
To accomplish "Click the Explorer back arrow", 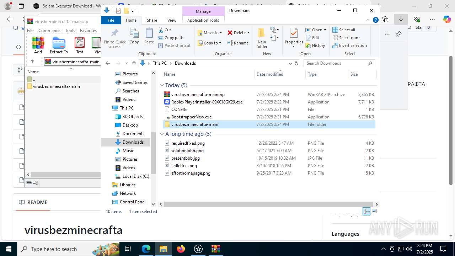I will 108,63.
